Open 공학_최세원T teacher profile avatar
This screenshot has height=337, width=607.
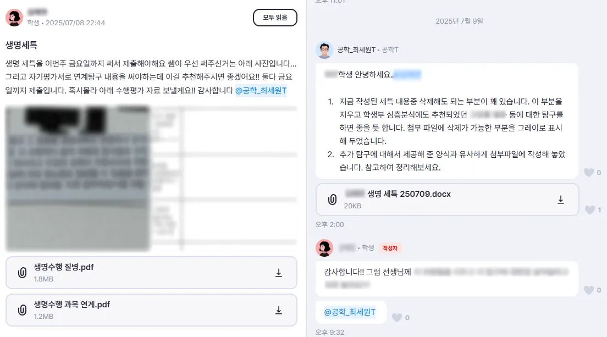324,50
